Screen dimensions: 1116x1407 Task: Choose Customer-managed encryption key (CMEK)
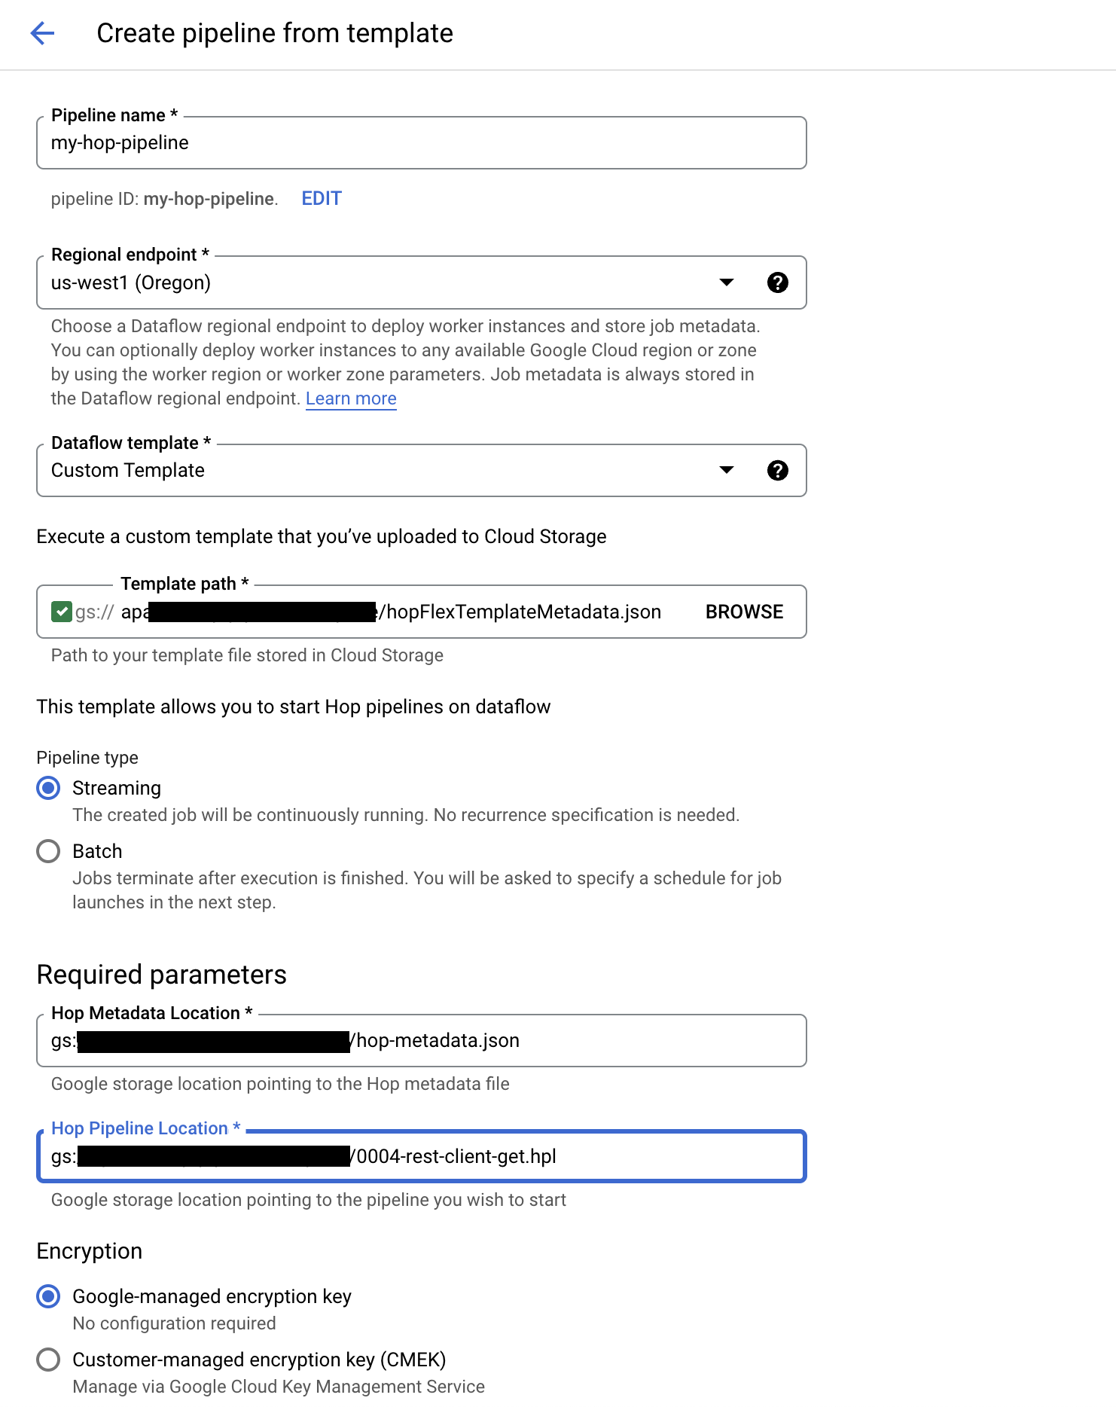(49, 1360)
